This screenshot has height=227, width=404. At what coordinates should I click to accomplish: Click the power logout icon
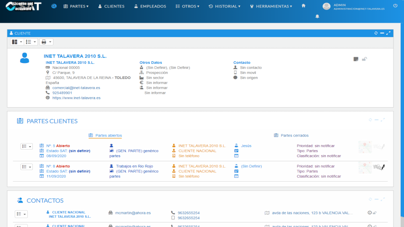click(395, 5)
